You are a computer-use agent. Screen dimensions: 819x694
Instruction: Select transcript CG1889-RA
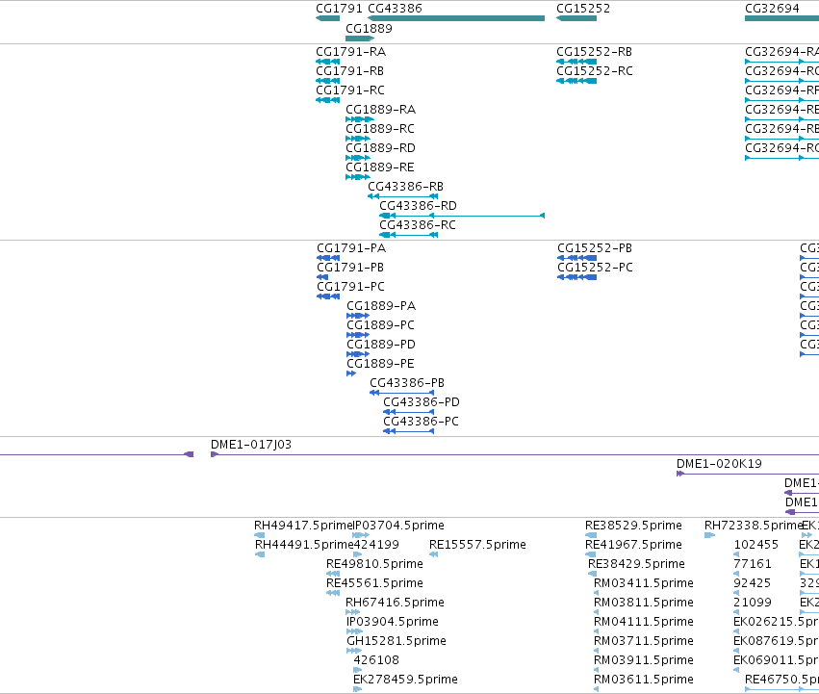380,110
